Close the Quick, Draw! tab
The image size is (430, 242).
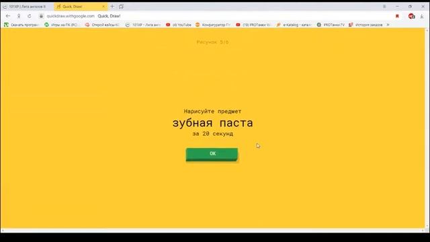[103, 7]
